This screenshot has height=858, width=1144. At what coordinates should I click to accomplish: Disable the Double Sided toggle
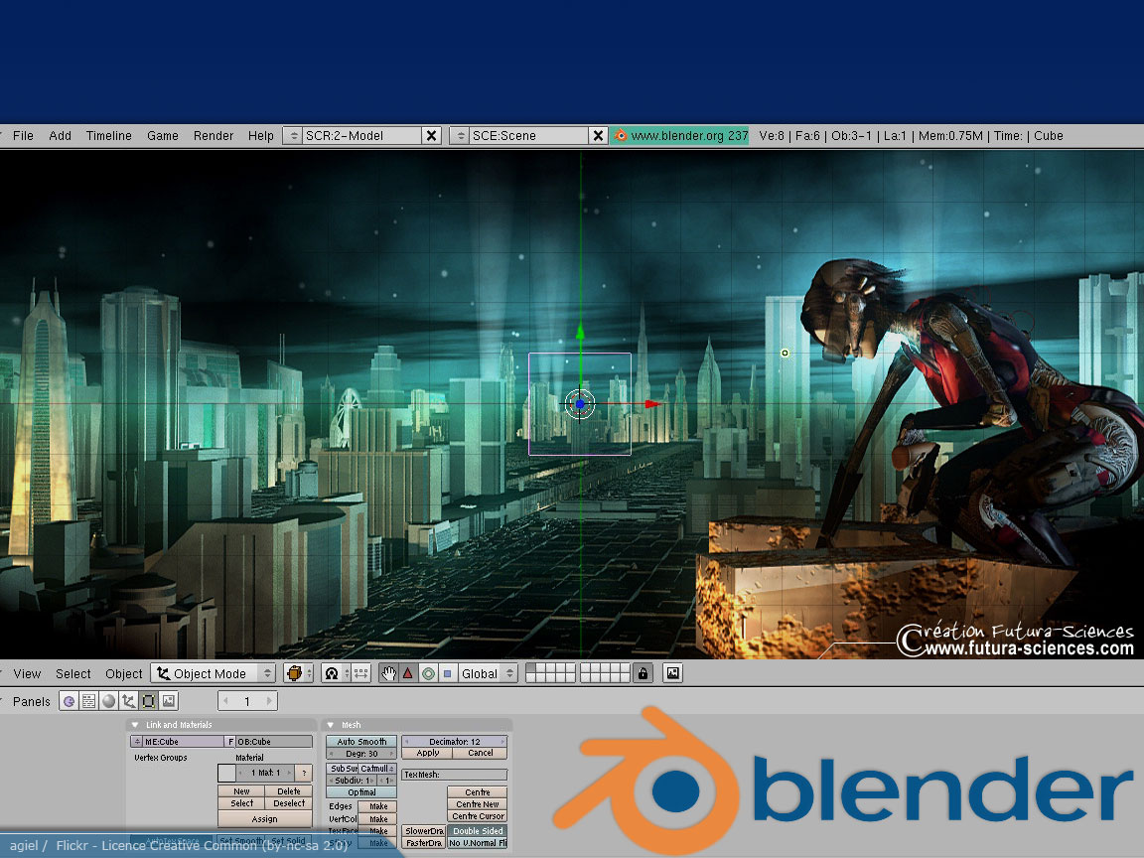tap(477, 831)
